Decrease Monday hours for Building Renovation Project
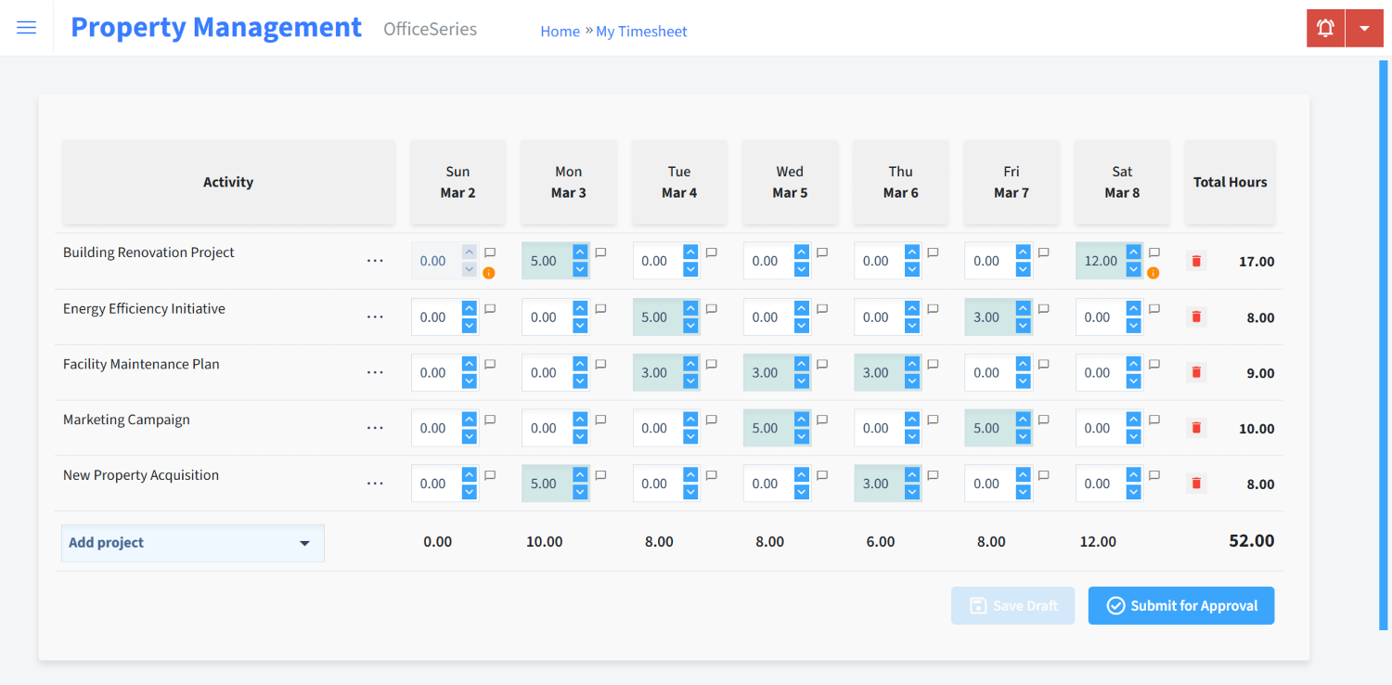 [x=579, y=268]
